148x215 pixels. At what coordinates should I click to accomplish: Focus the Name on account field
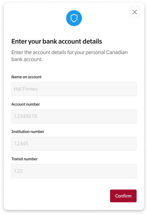[x=74, y=89]
